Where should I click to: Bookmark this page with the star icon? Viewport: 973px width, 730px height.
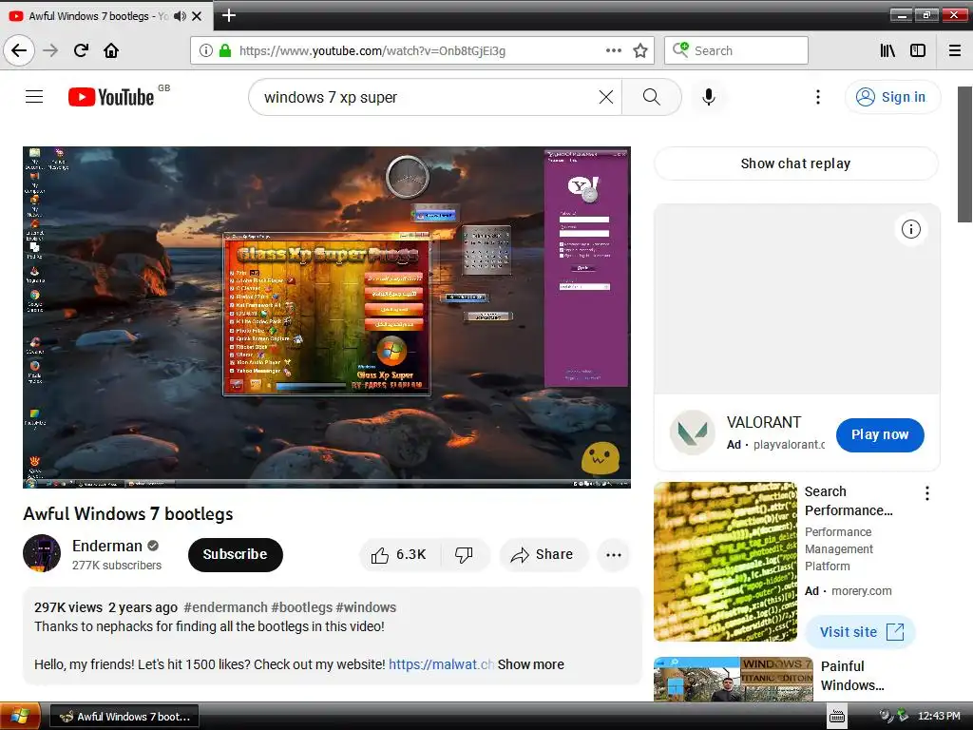640,50
